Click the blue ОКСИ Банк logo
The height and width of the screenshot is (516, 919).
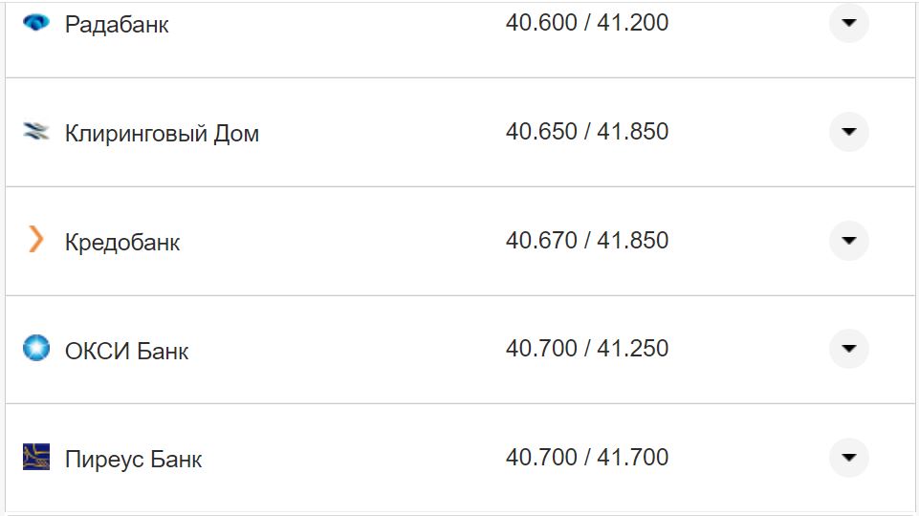pyautogui.click(x=36, y=349)
